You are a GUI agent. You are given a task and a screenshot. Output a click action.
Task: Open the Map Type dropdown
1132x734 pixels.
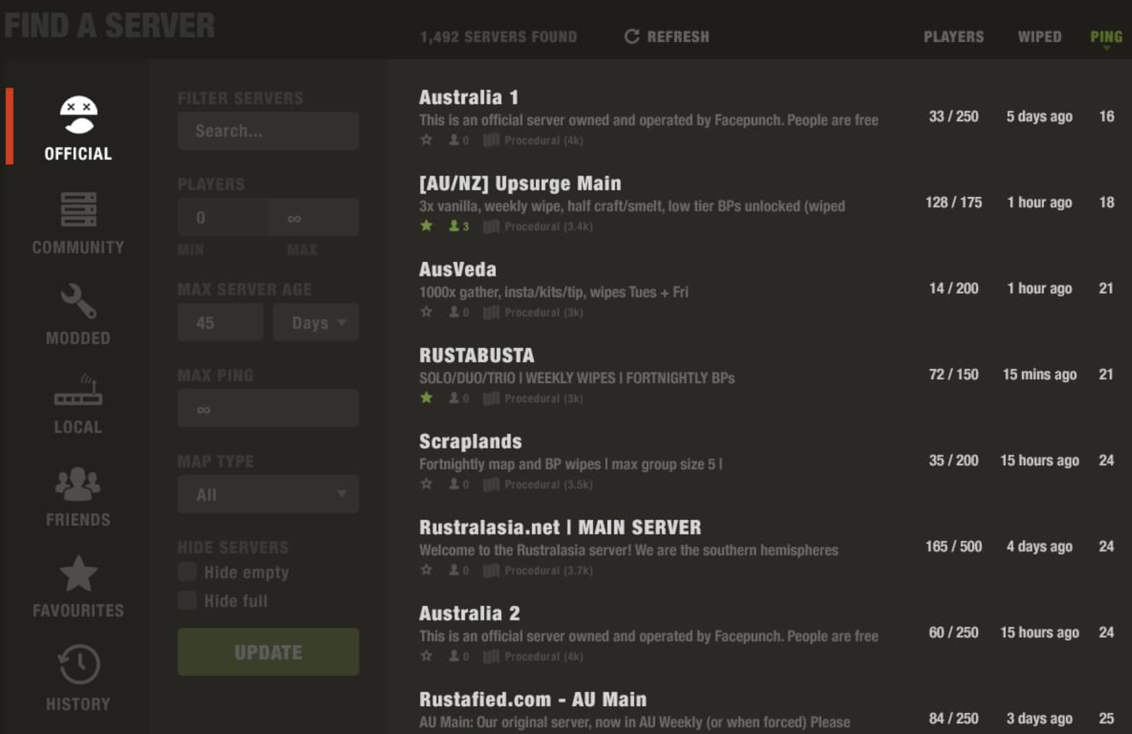267,494
